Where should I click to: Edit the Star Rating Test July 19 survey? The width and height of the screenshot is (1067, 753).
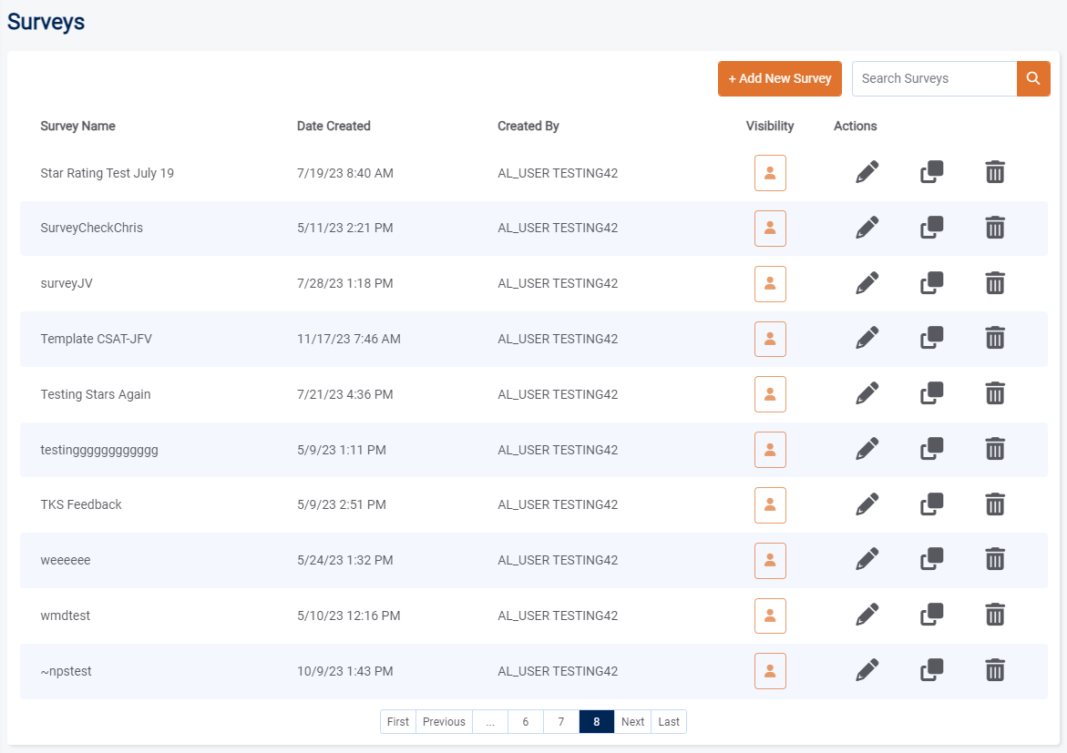coord(867,172)
